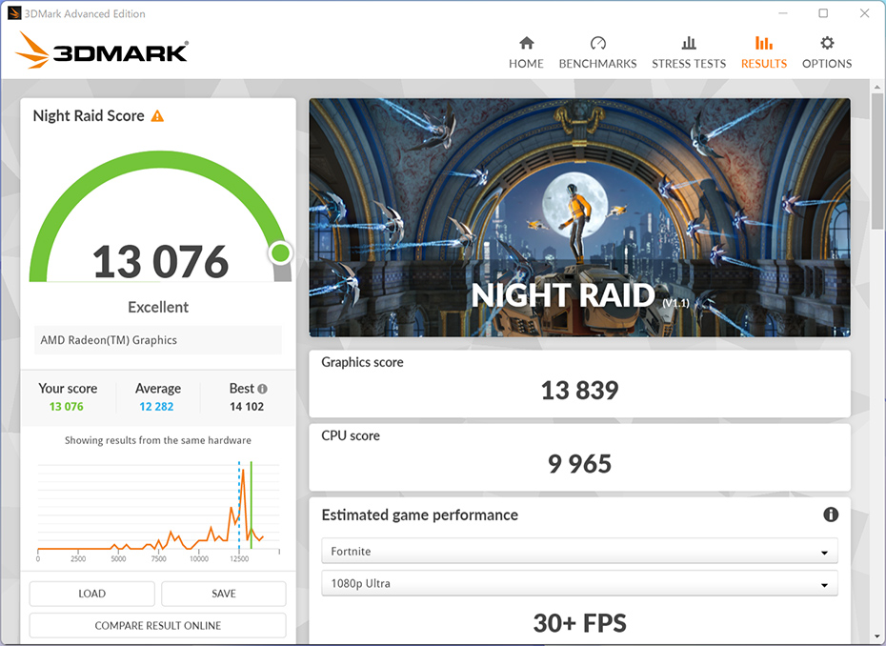Click the info icon for Estimated game performance

(831, 515)
